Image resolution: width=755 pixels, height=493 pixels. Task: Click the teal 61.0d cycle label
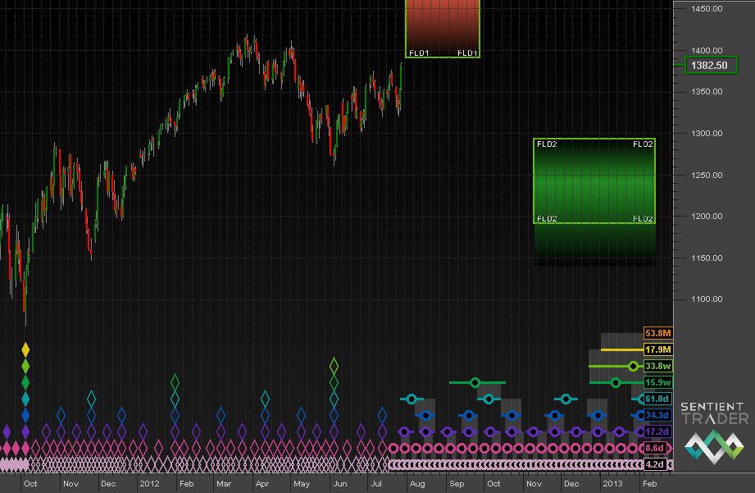point(657,399)
